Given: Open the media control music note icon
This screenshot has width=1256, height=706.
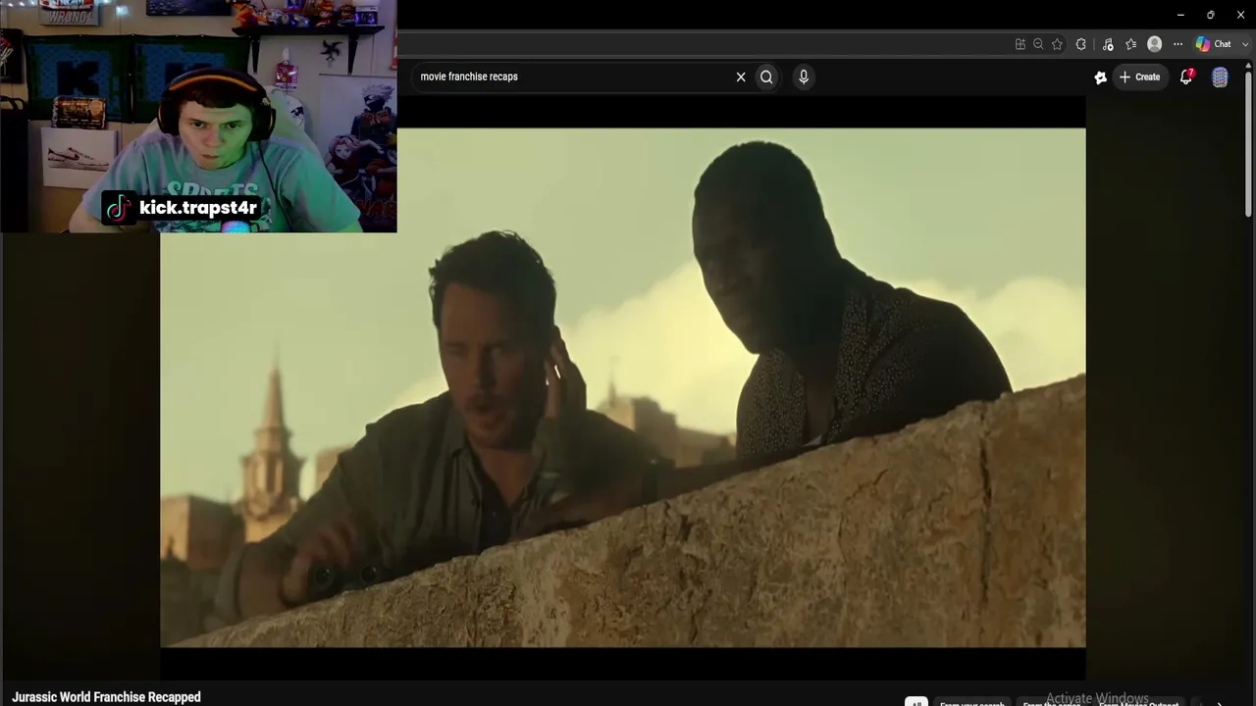Looking at the screenshot, I should [x=1108, y=44].
